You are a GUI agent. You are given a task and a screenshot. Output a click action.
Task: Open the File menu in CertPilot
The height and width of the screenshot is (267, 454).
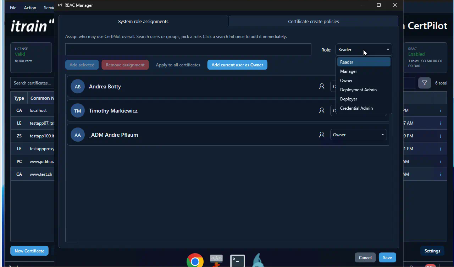[13, 7]
